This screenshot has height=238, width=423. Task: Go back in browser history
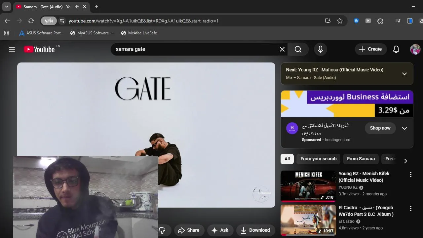(x=7, y=21)
